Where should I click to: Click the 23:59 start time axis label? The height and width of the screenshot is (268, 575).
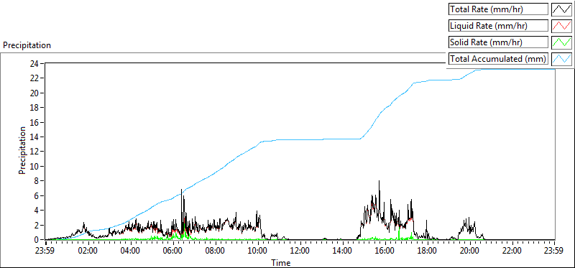click(45, 251)
